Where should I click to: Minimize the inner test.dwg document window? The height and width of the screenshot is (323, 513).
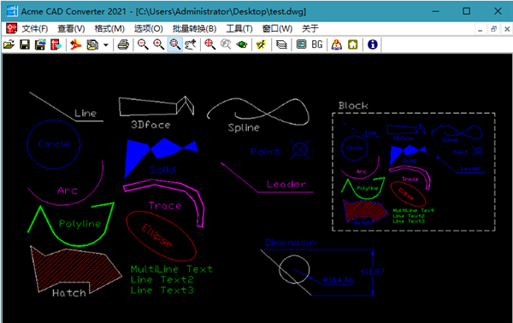pyautogui.click(x=481, y=29)
